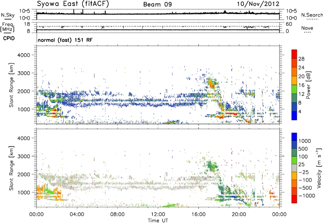Select the "Freq. [MHz]" axis label
This screenshot has width=323, height=223.
click(x=7, y=27)
